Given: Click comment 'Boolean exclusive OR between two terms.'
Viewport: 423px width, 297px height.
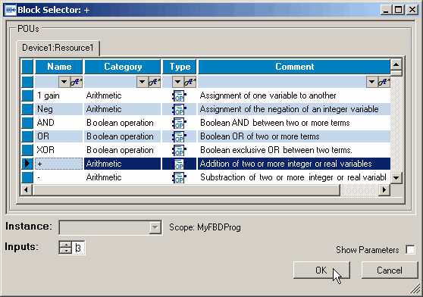Looking at the screenshot, I should click(276, 150).
